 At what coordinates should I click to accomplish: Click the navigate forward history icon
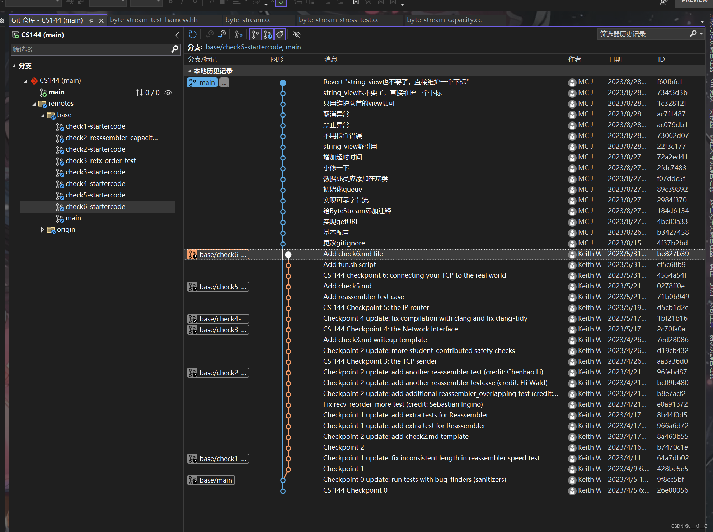[222, 34]
